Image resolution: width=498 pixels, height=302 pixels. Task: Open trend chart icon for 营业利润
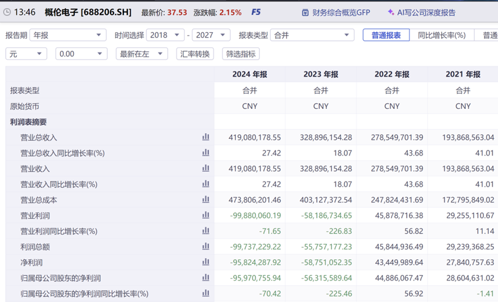point(206,215)
